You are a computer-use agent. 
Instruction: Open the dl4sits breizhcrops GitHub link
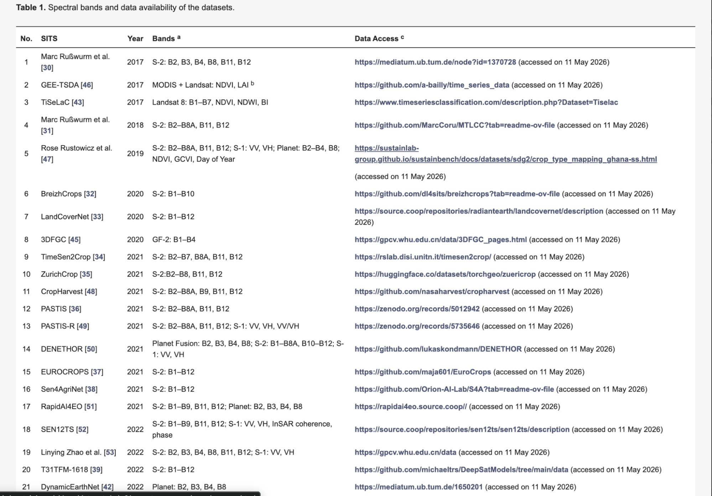(457, 194)
